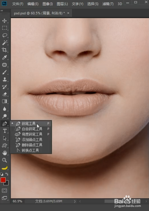Open the status bar info arrow menu
The width and height of the screenshot is (149, 211).
point(75,201)
